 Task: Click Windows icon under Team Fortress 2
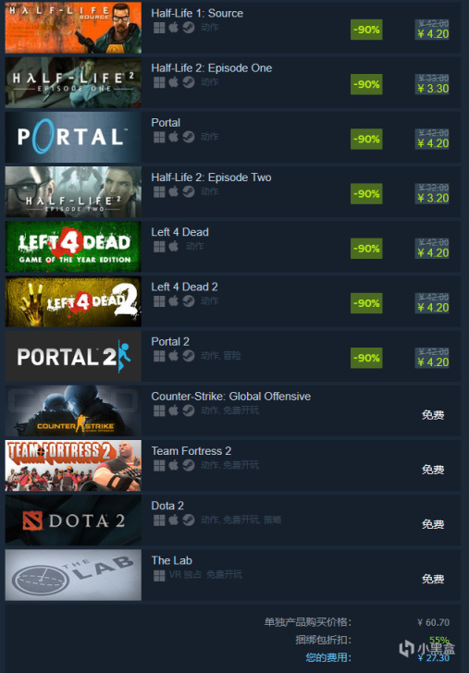point(159,466)
